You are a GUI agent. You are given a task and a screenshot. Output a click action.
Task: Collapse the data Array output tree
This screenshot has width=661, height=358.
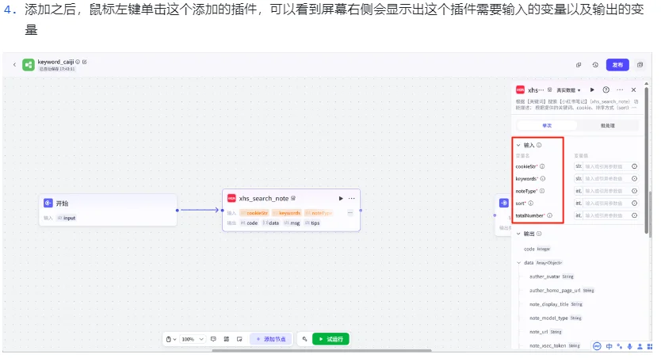[518, 263]
